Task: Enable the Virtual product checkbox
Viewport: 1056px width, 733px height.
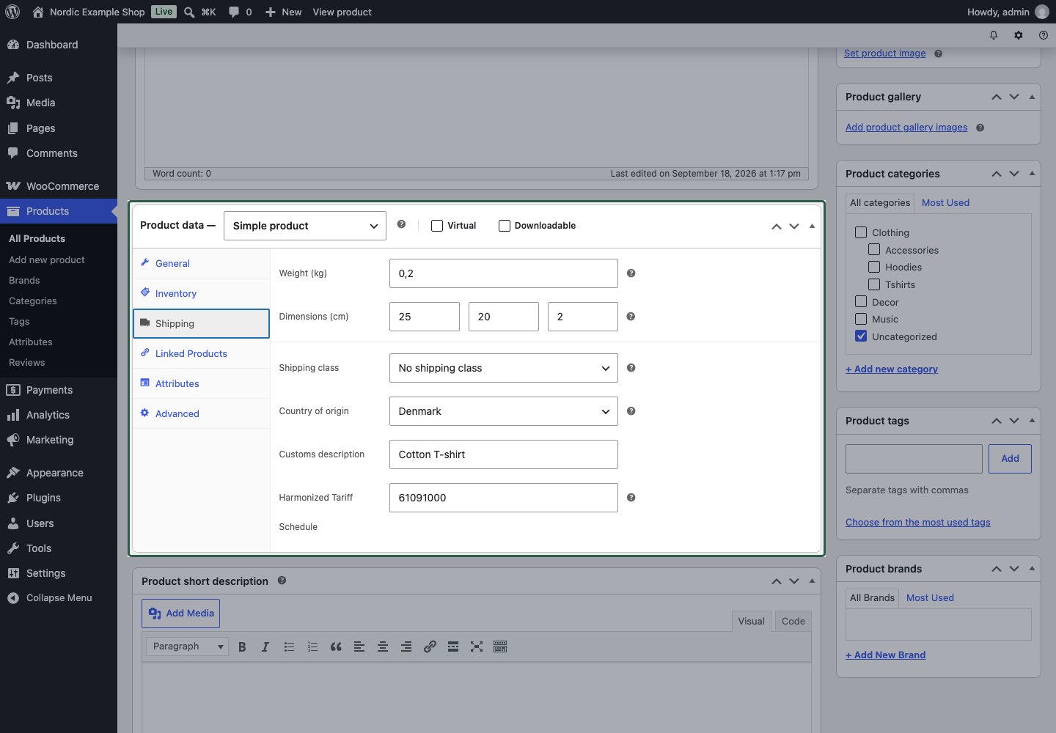Action: [x=437, y=226]
